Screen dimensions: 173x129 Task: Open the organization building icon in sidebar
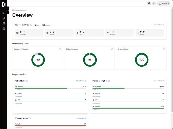[x=4, y=13]
